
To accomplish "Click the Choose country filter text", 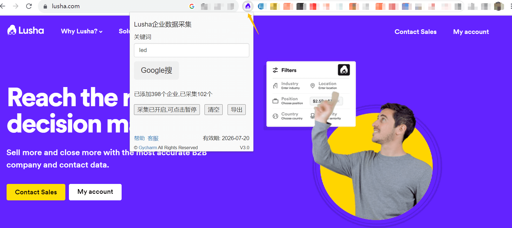I will (x=292, y=119).
